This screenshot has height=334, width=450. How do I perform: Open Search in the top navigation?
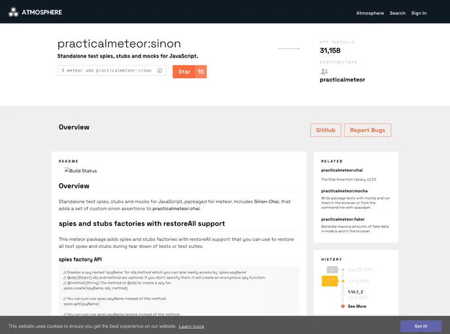click(x=398, y=13)
